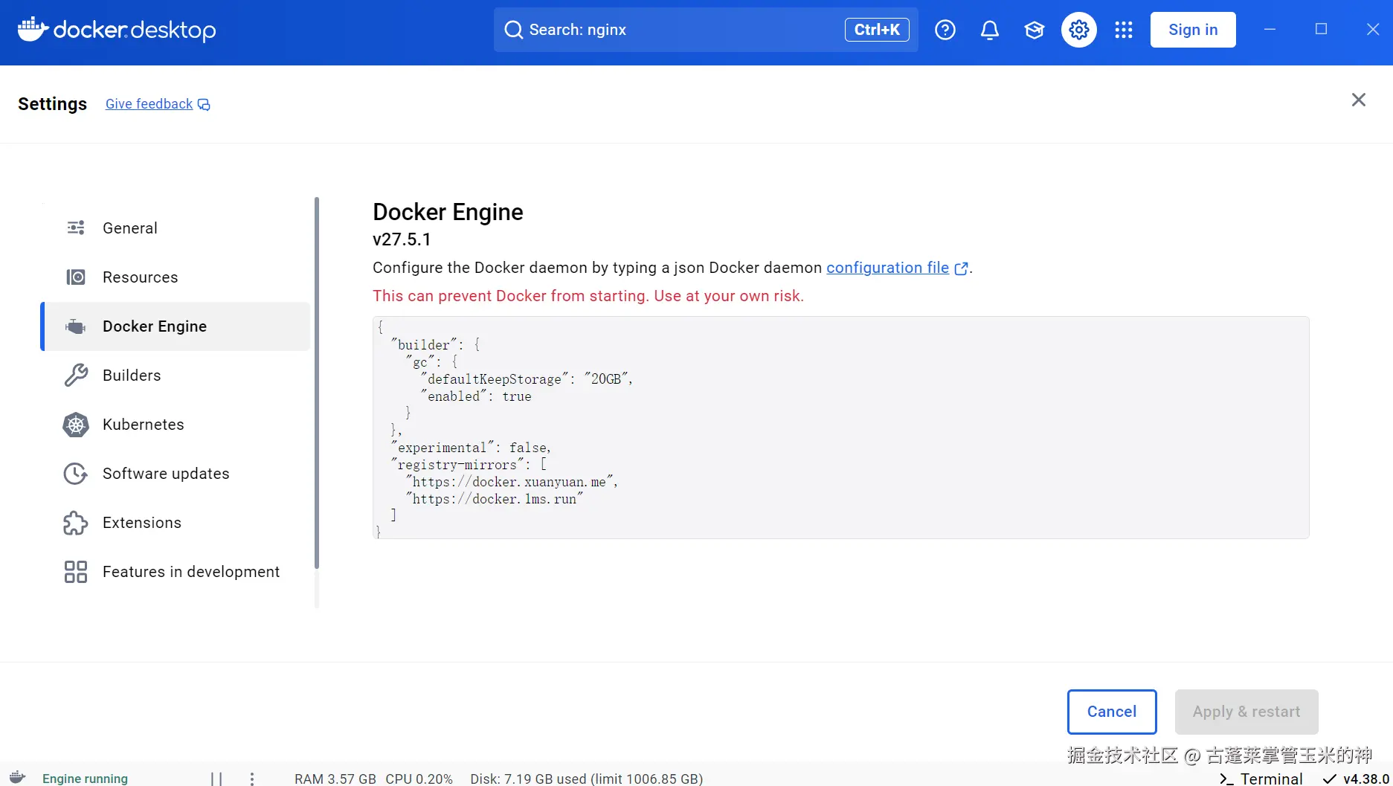Click the "enabled": true line

click(x=476, y=396)
